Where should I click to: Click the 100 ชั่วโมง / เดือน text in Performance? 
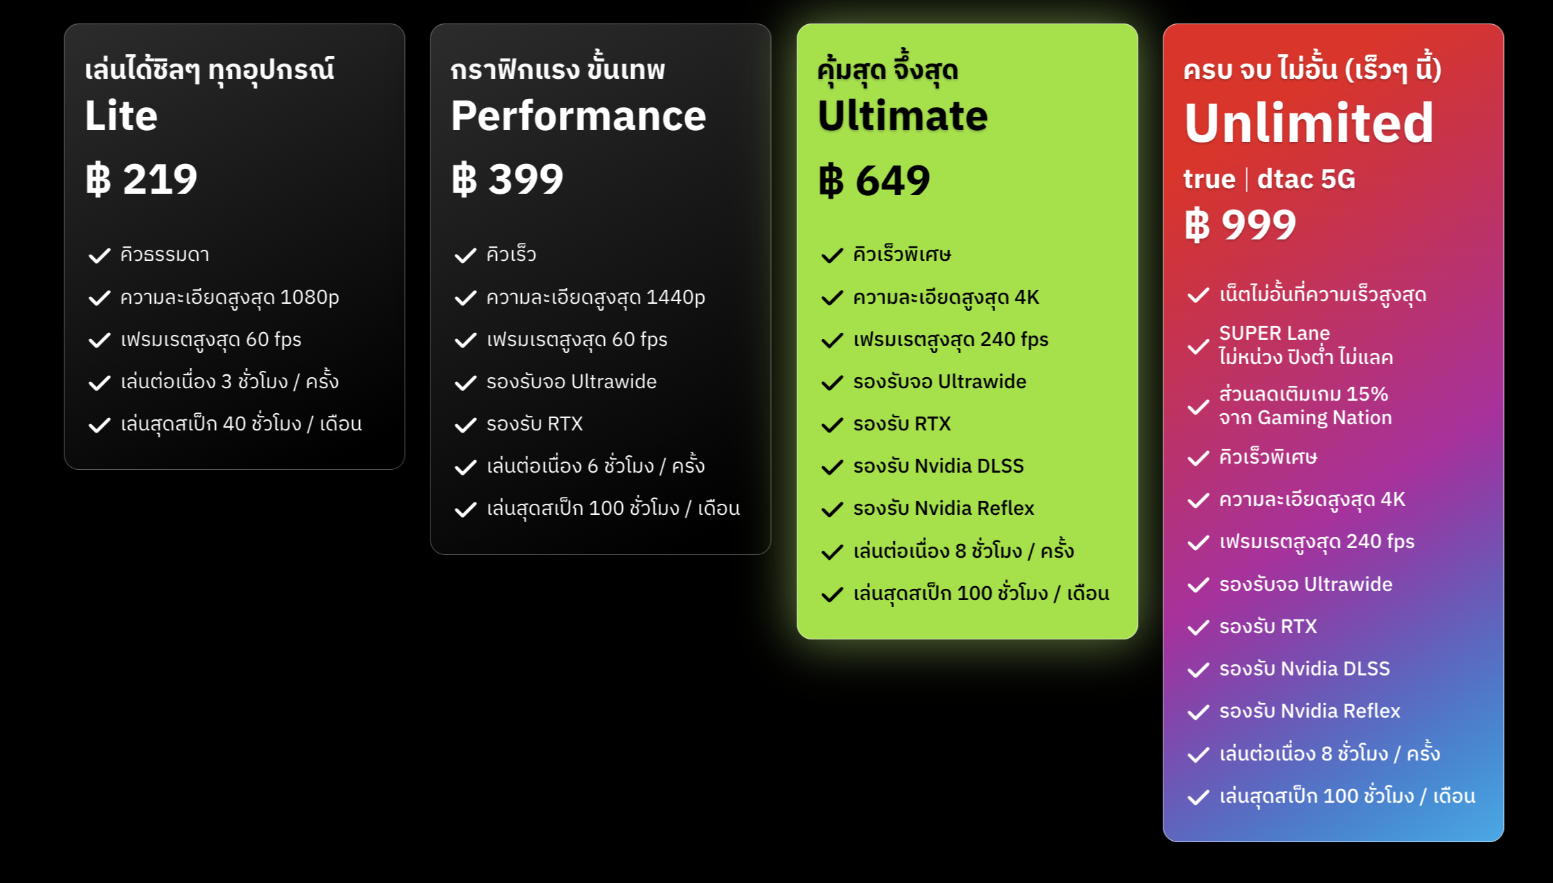click(x=664, y=509)
